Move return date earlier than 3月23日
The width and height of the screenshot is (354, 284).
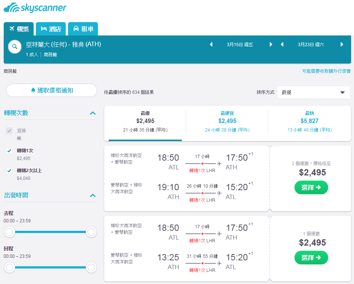[282, 44]
